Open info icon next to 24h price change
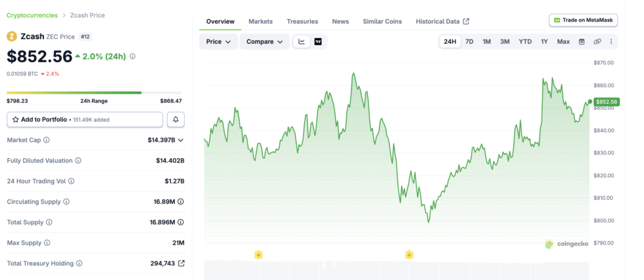Viewport: 644px width, 280px height. [132, 57]
